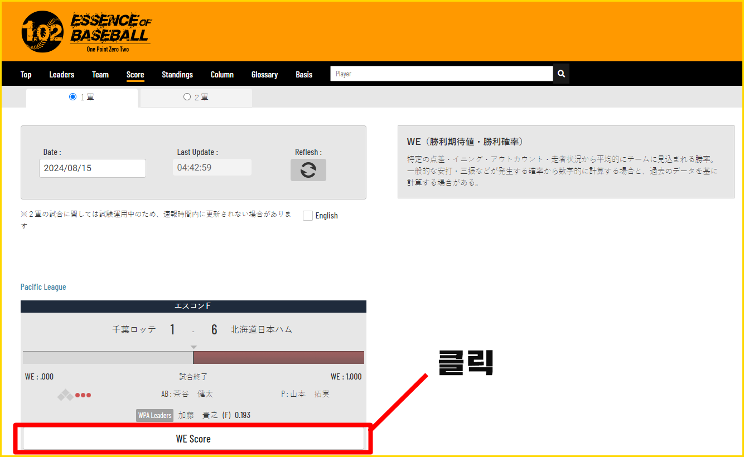Click the WE Score button
The width and height of the screenshot is (744, 457).
tap(194, 439)
